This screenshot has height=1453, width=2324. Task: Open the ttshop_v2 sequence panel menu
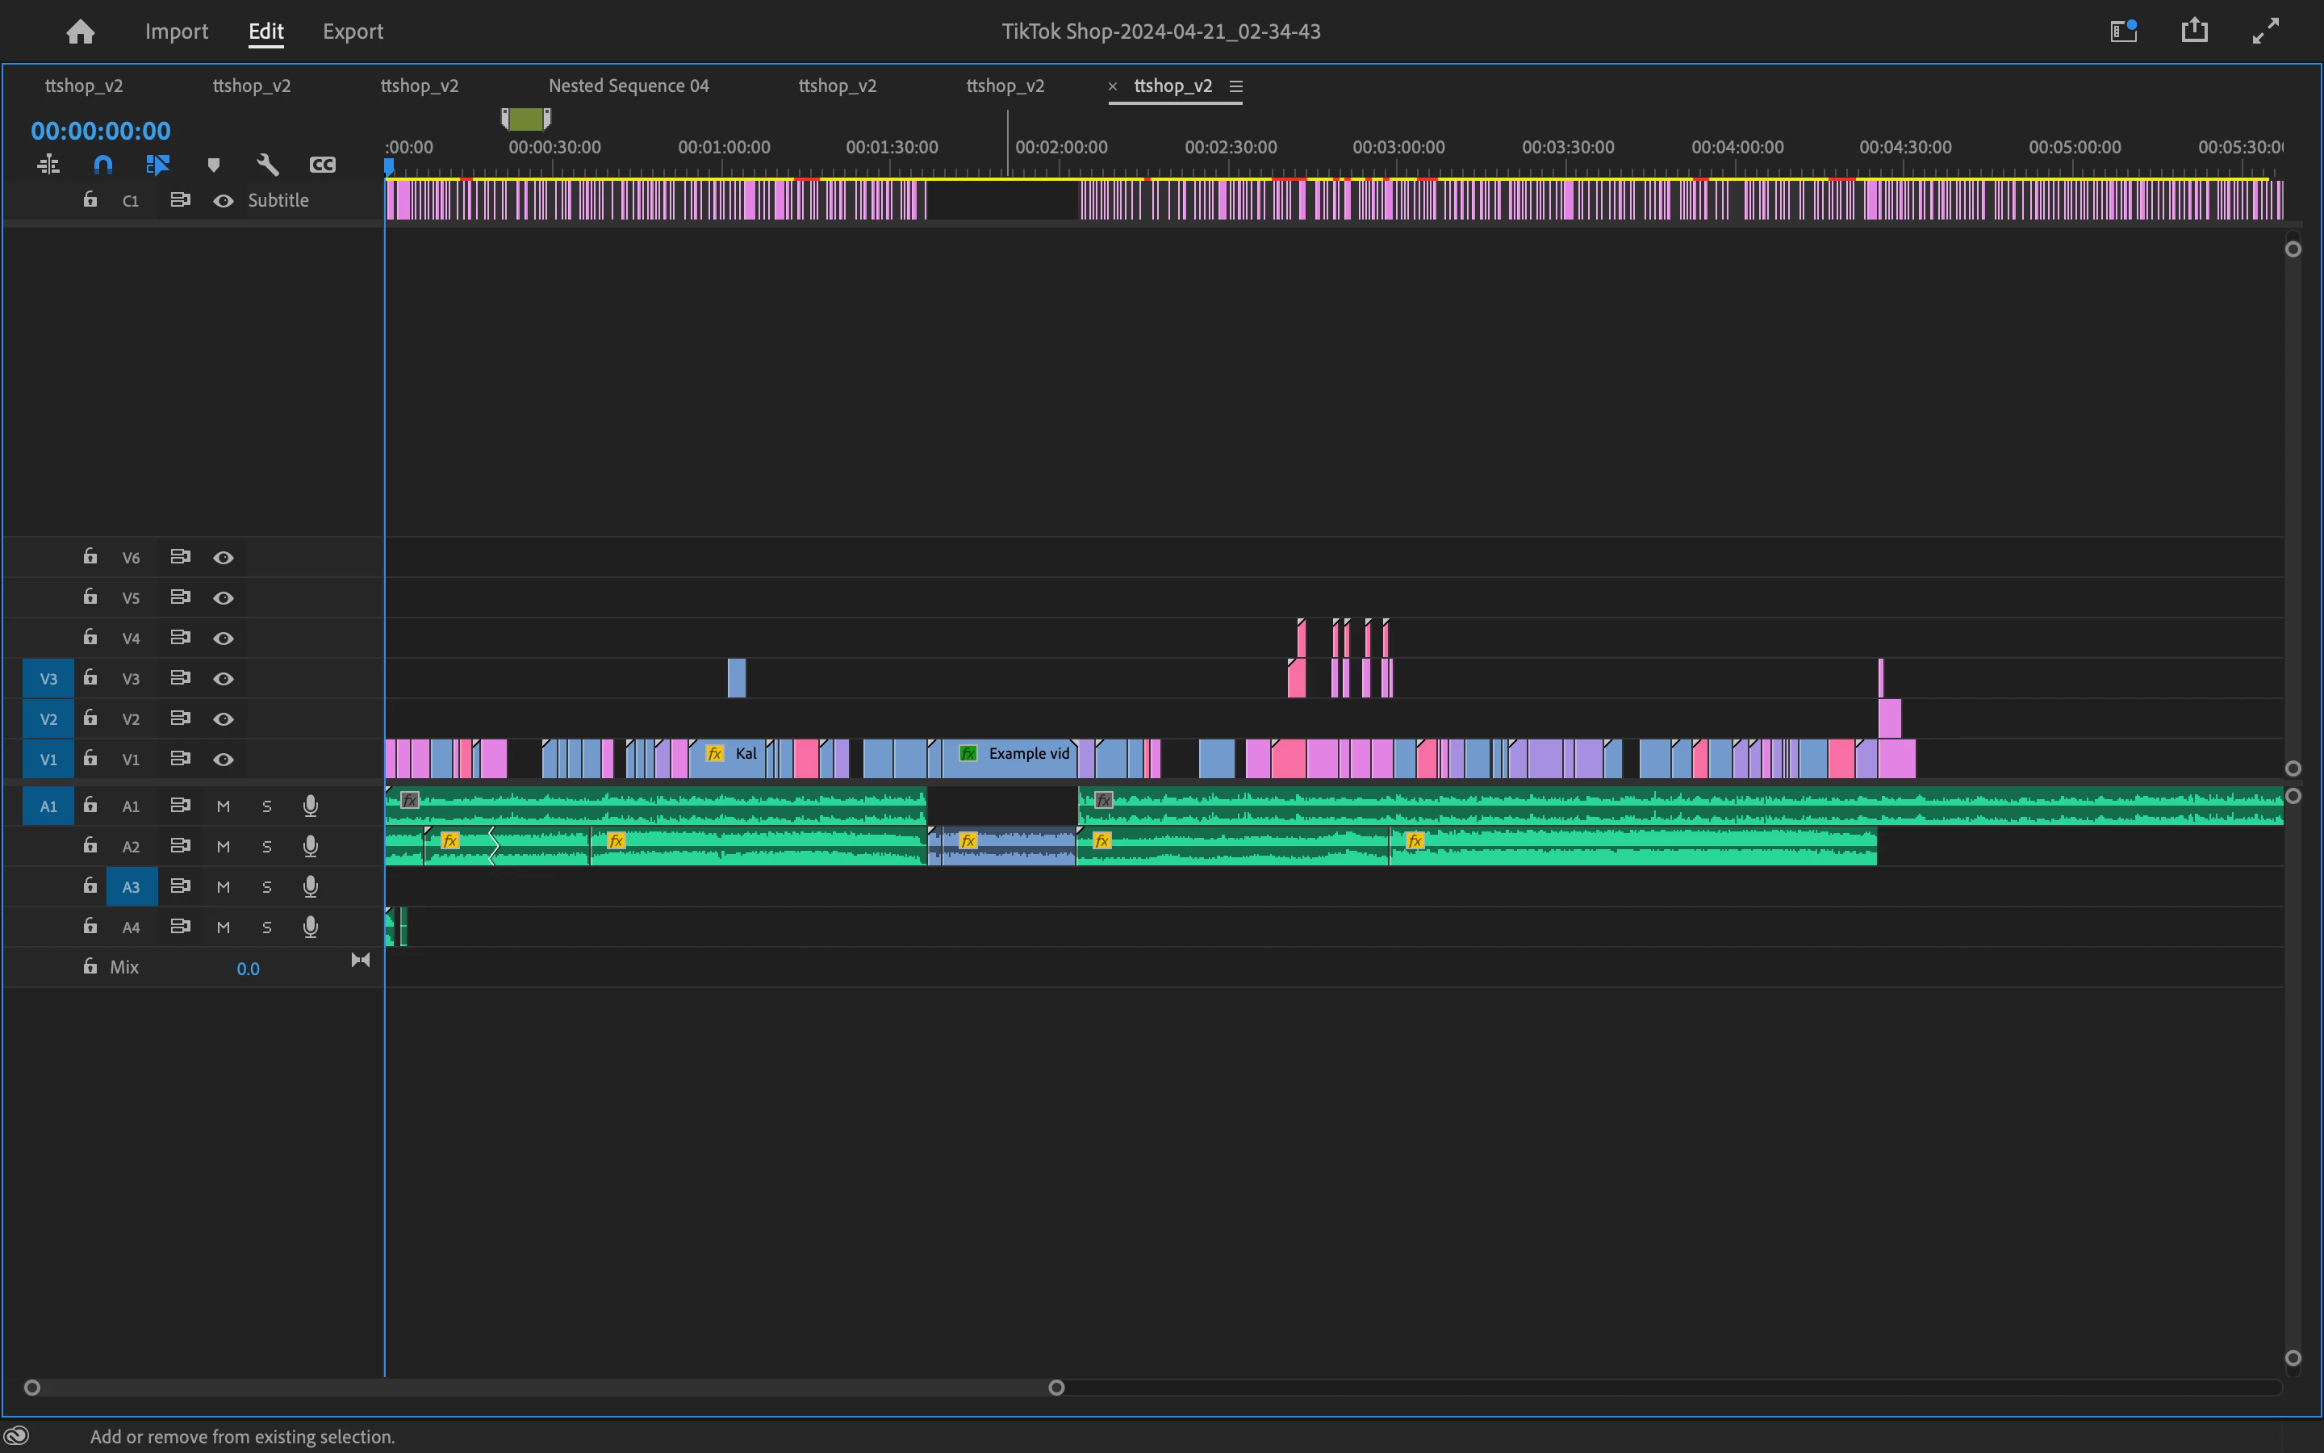1236,86
